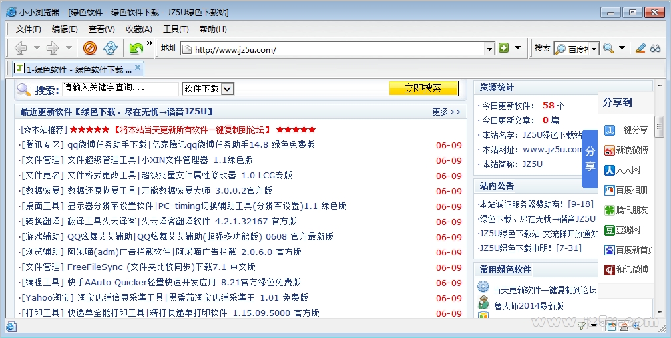Screen dimensions: 671x338
Task: Open the Forward history dropdown arrow
Action: [69, 48]
